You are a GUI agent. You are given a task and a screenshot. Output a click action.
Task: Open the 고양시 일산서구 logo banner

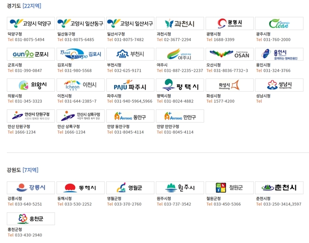(130, 24)
